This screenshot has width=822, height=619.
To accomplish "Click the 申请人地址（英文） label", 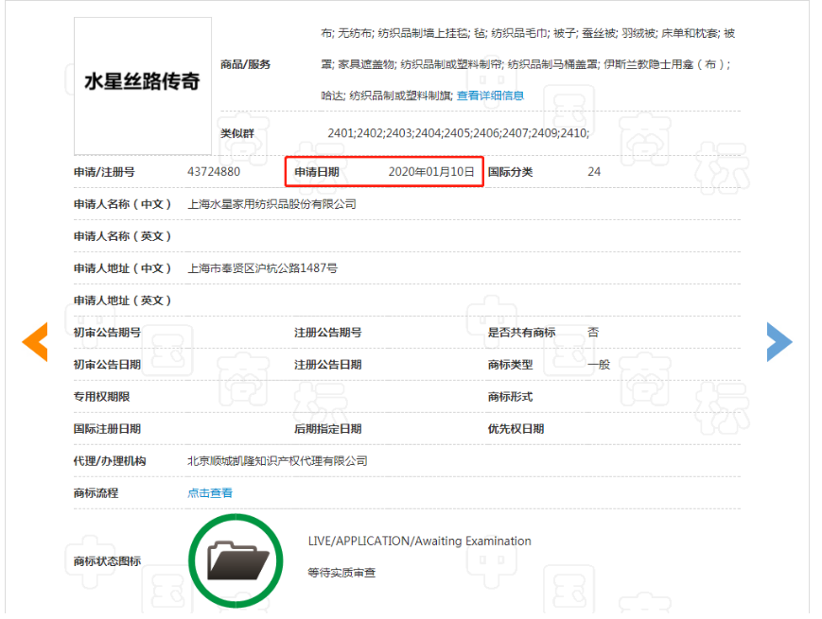I will point(123,301).
